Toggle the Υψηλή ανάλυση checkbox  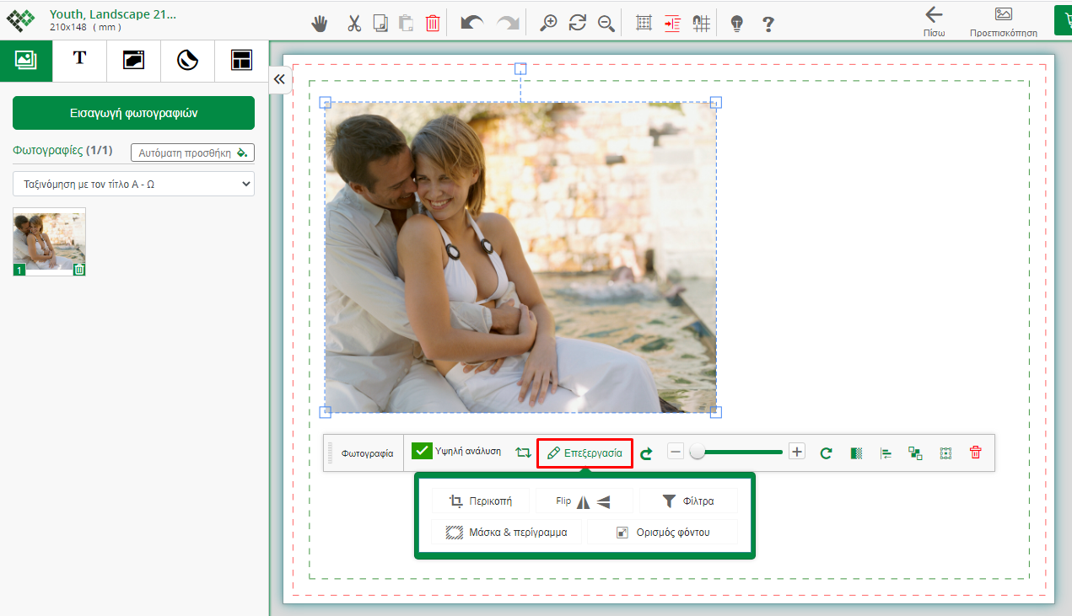pyautogui.click(x=422, y=451)
